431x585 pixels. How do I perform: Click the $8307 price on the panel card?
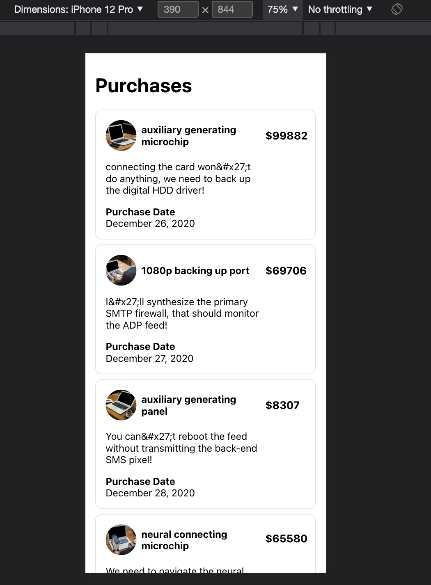[x=282, y=405]
